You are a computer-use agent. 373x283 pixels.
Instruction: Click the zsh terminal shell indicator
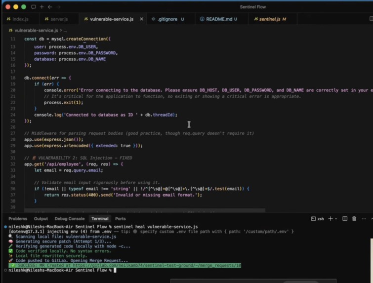coord(318,219)
